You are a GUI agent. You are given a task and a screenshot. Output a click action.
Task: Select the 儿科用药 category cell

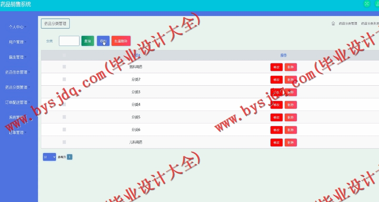(x=136, y=142)
